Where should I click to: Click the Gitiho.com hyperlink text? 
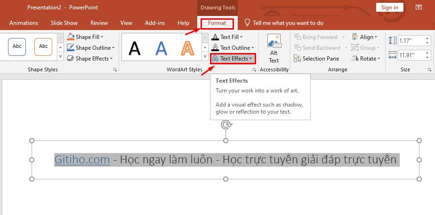(x=82, y=160)
